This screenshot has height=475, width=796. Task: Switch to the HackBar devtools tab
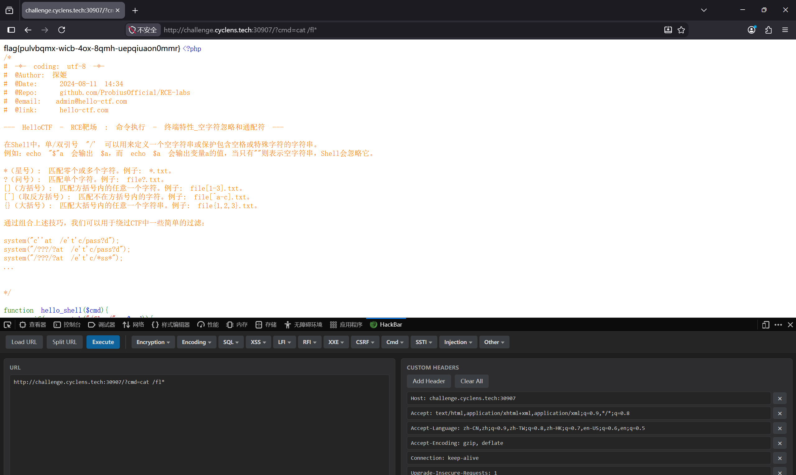point(386,325)
